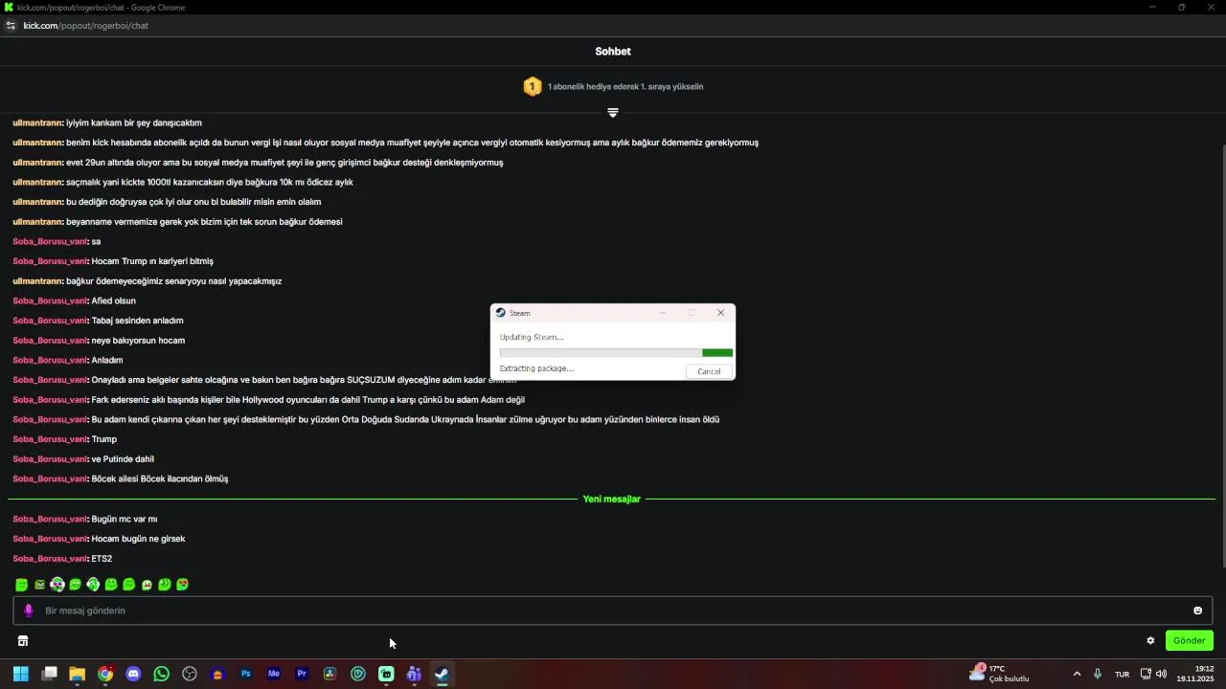Change TUR keyboard input language
Viewport: 1226px width, 689px height.
point(1122,674)
